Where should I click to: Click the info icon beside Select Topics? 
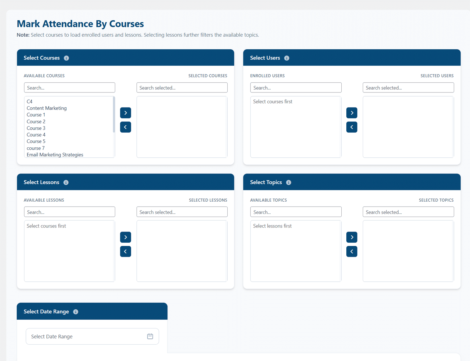[x=289, y=183]
